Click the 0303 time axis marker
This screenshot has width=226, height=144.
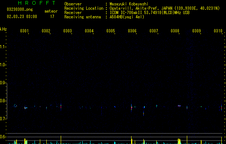[x=68, y=31]
